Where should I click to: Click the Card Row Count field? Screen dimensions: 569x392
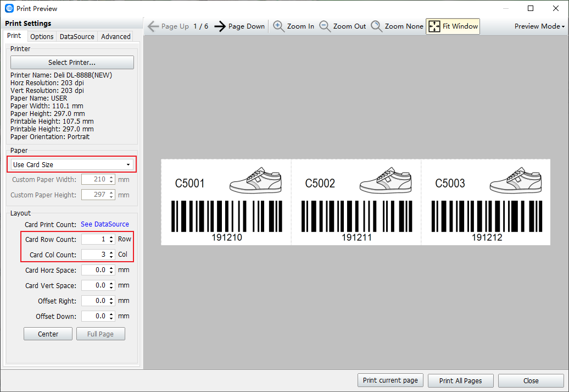pyautogui.click(x=95, y=239)
